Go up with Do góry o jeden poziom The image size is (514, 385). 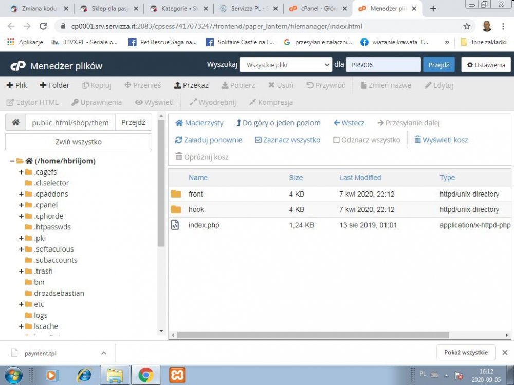pyautogui.click(x=278, y=123)
